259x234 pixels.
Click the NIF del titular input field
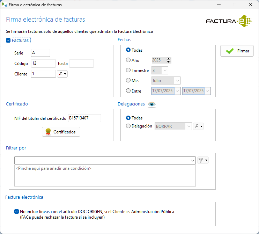[x=84, y=118]
